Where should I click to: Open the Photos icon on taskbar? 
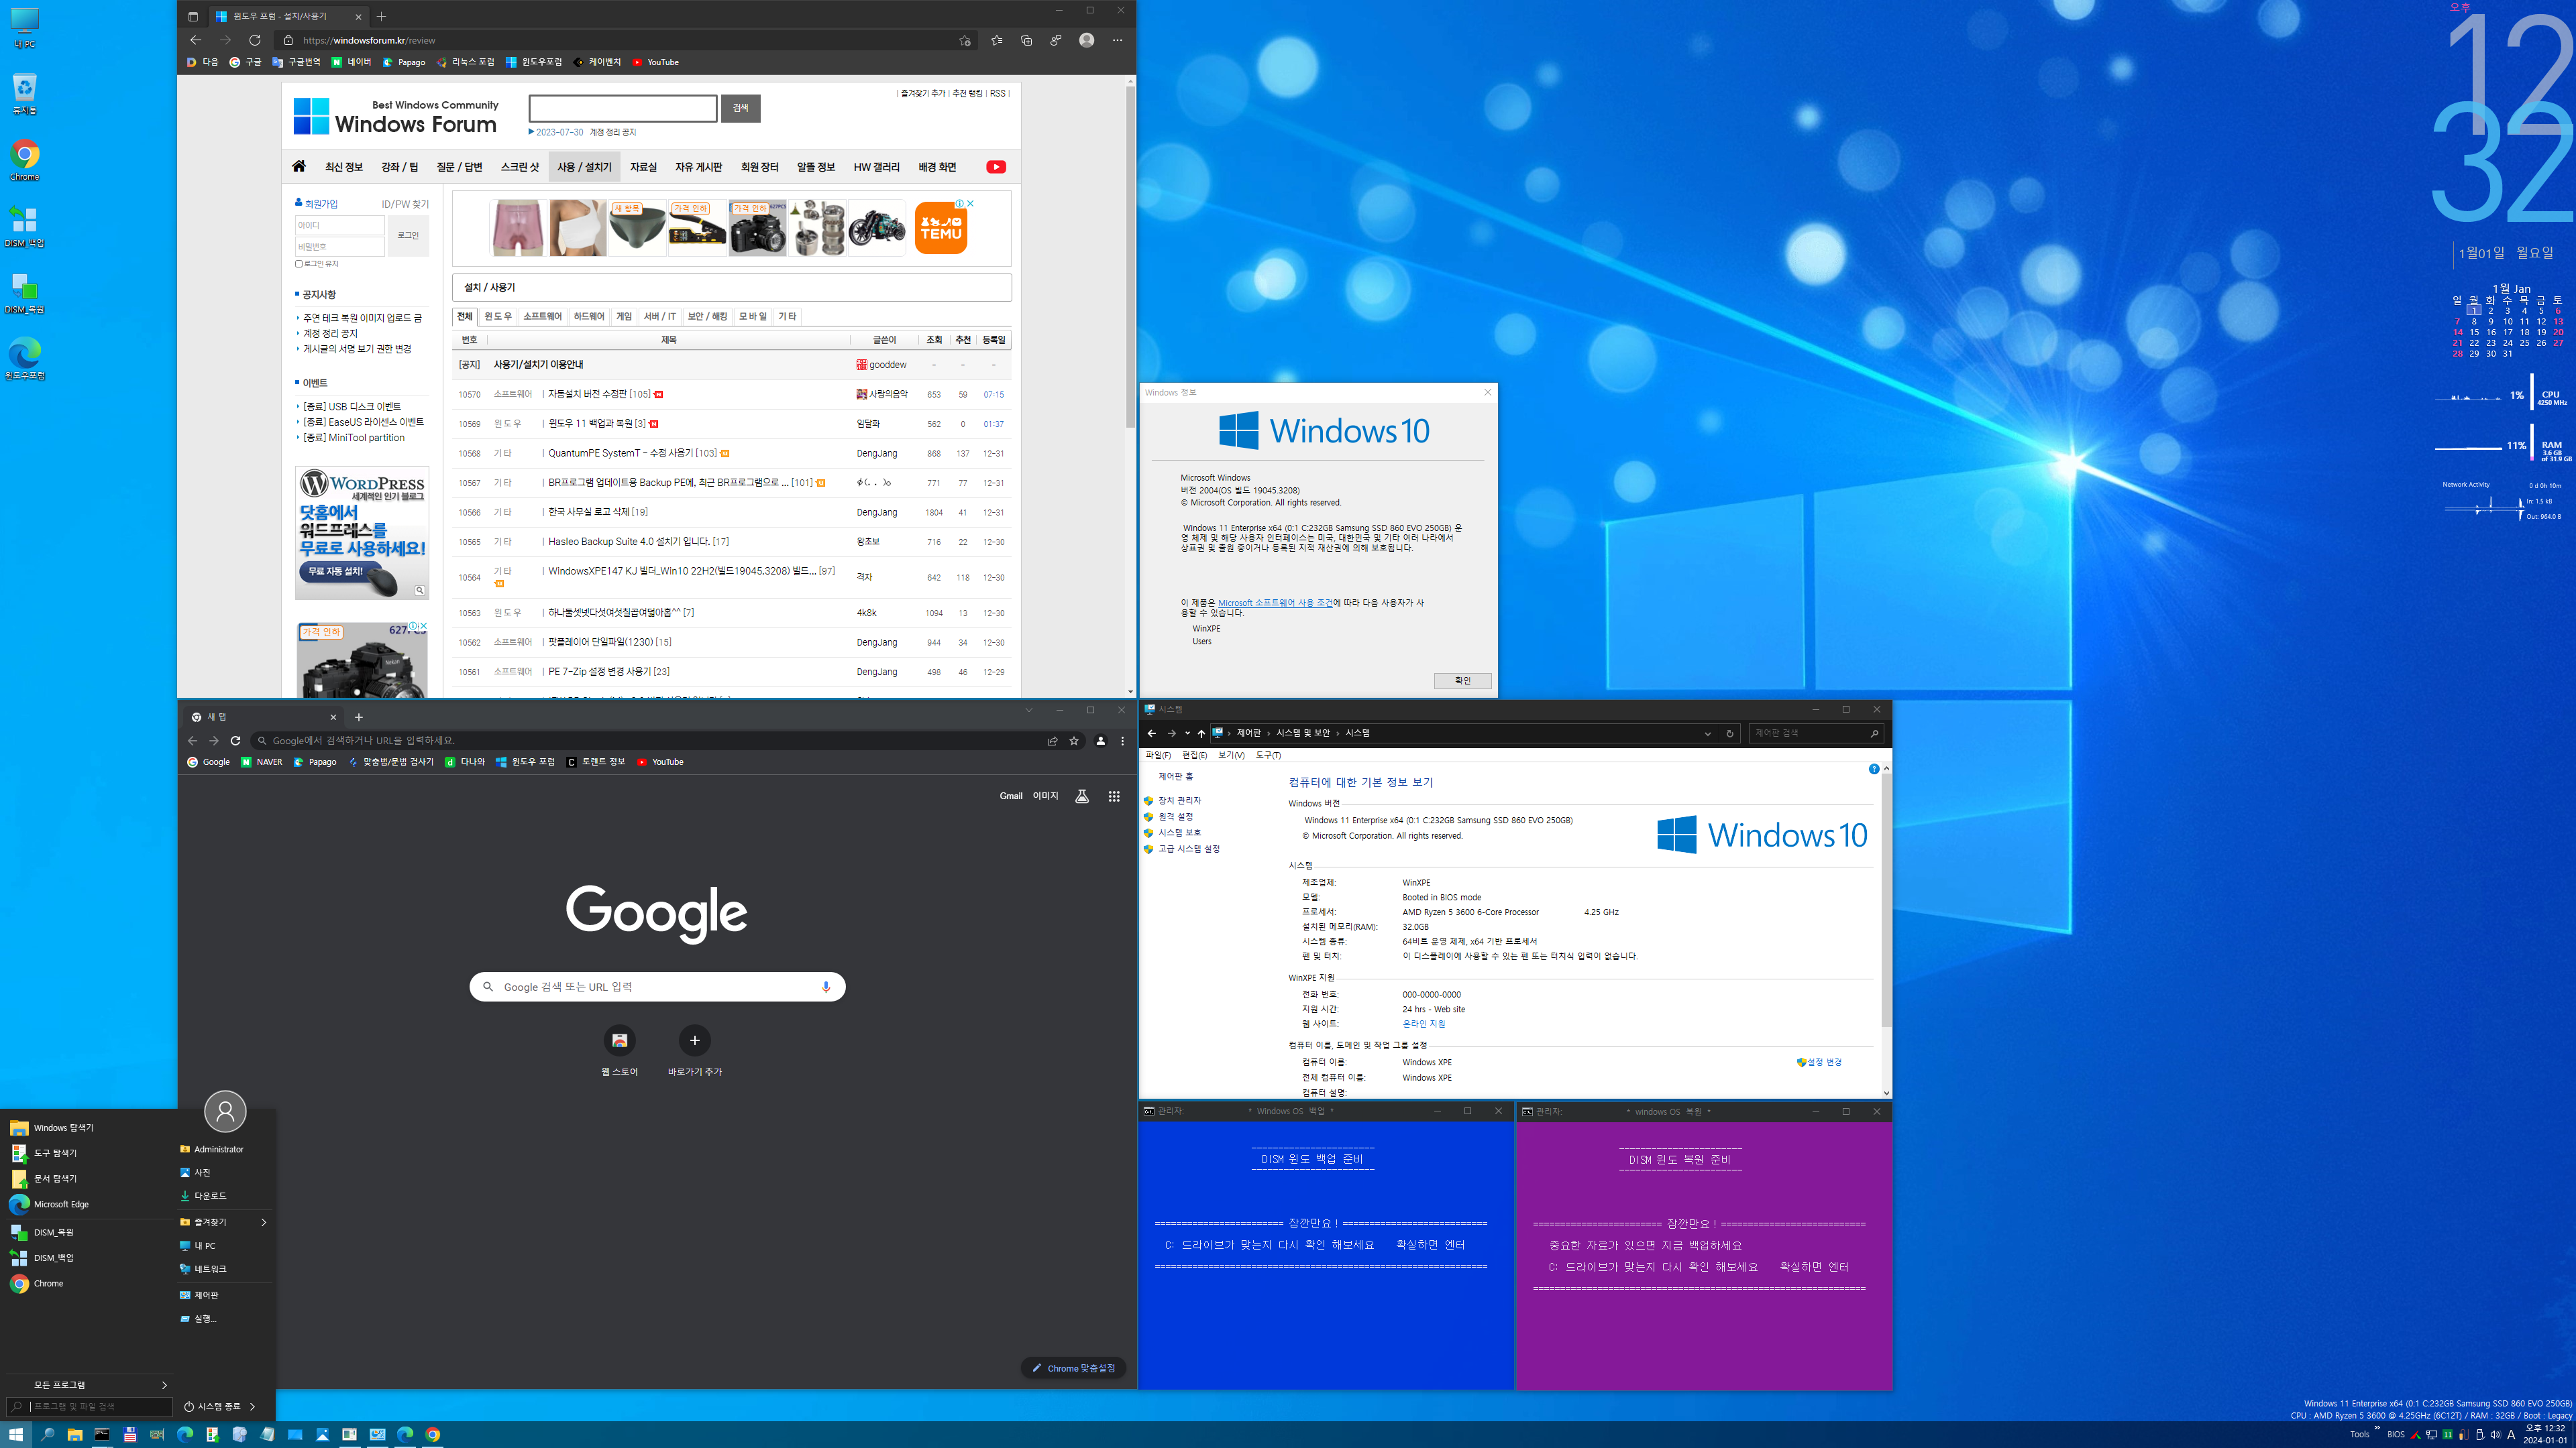322,1434
